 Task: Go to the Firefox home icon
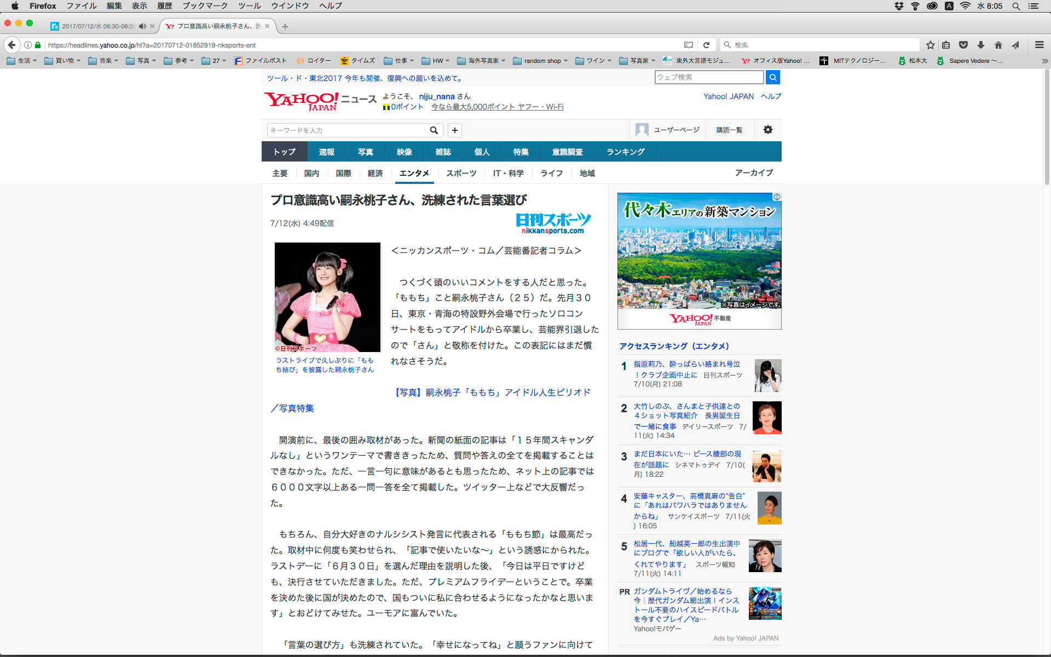click(x=998, y=45)
